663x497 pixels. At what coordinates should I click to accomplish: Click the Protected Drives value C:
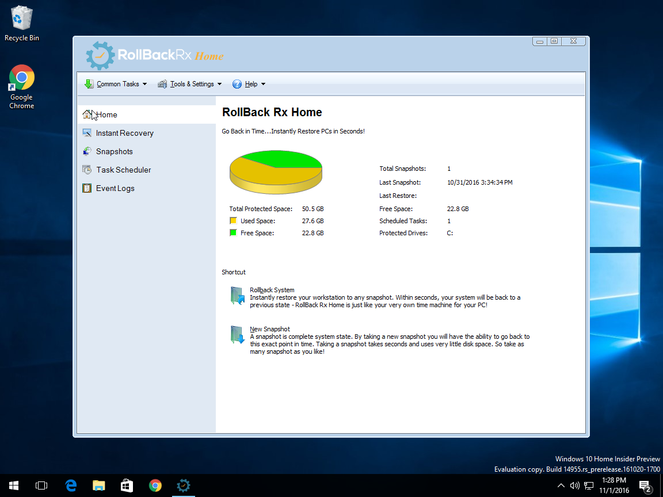(450, 233)
